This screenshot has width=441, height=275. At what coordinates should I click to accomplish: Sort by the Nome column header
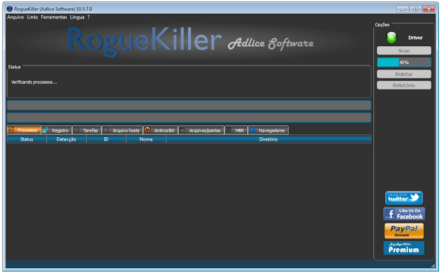point(146,139)
